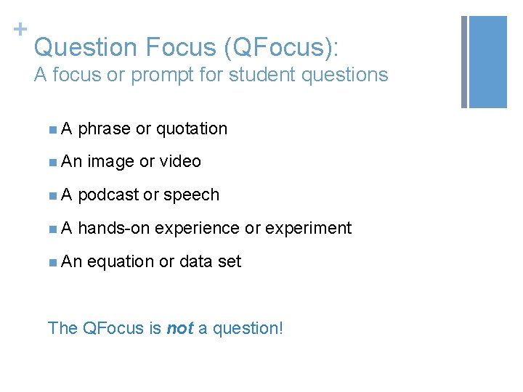Click the subtitle 'A focus or prompt for student questions'

click(211, 75)
